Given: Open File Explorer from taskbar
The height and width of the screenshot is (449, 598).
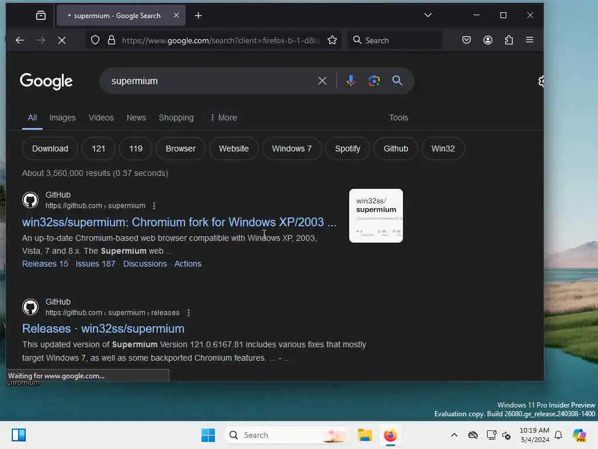Looking at the screenshot, I should pyautogui.click(x=364, y=435).
